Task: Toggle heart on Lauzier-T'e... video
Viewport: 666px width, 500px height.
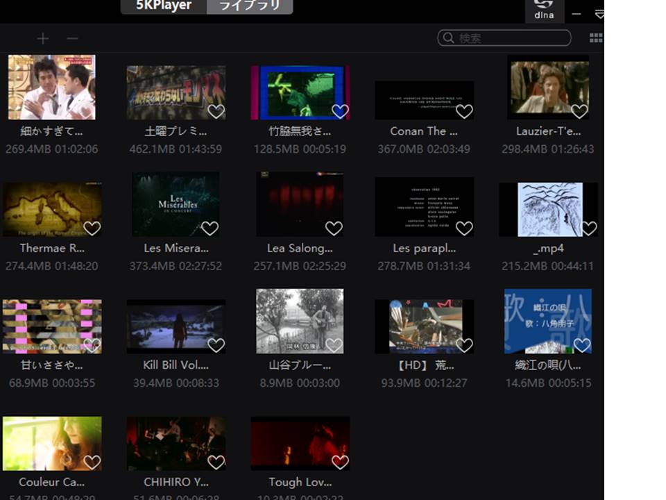Action: tap(579, 111)
